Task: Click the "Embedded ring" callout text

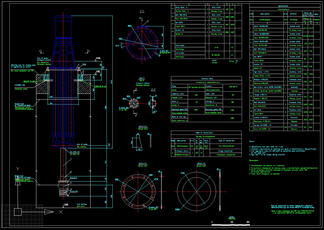Action: [x=20, y=85]
